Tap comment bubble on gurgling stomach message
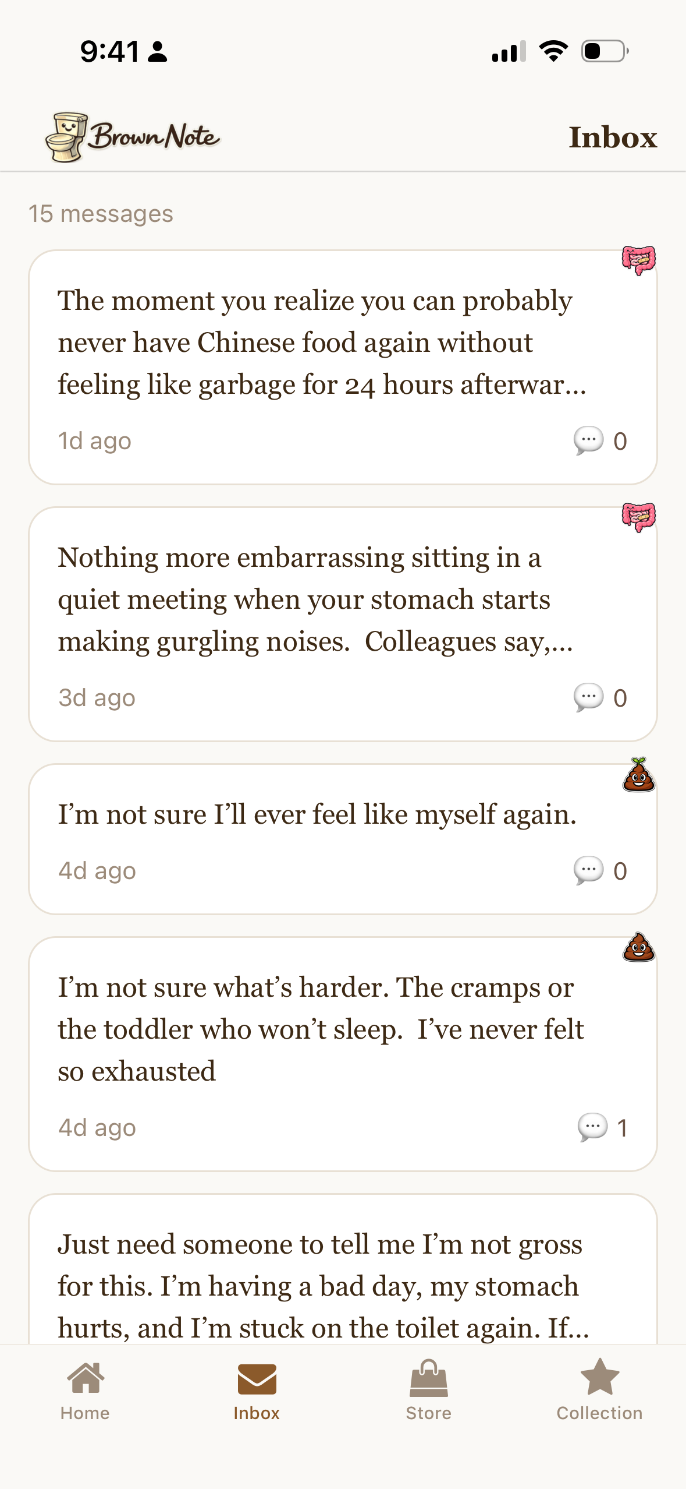This screenshot has height=1489, width=686. (589, 698)
